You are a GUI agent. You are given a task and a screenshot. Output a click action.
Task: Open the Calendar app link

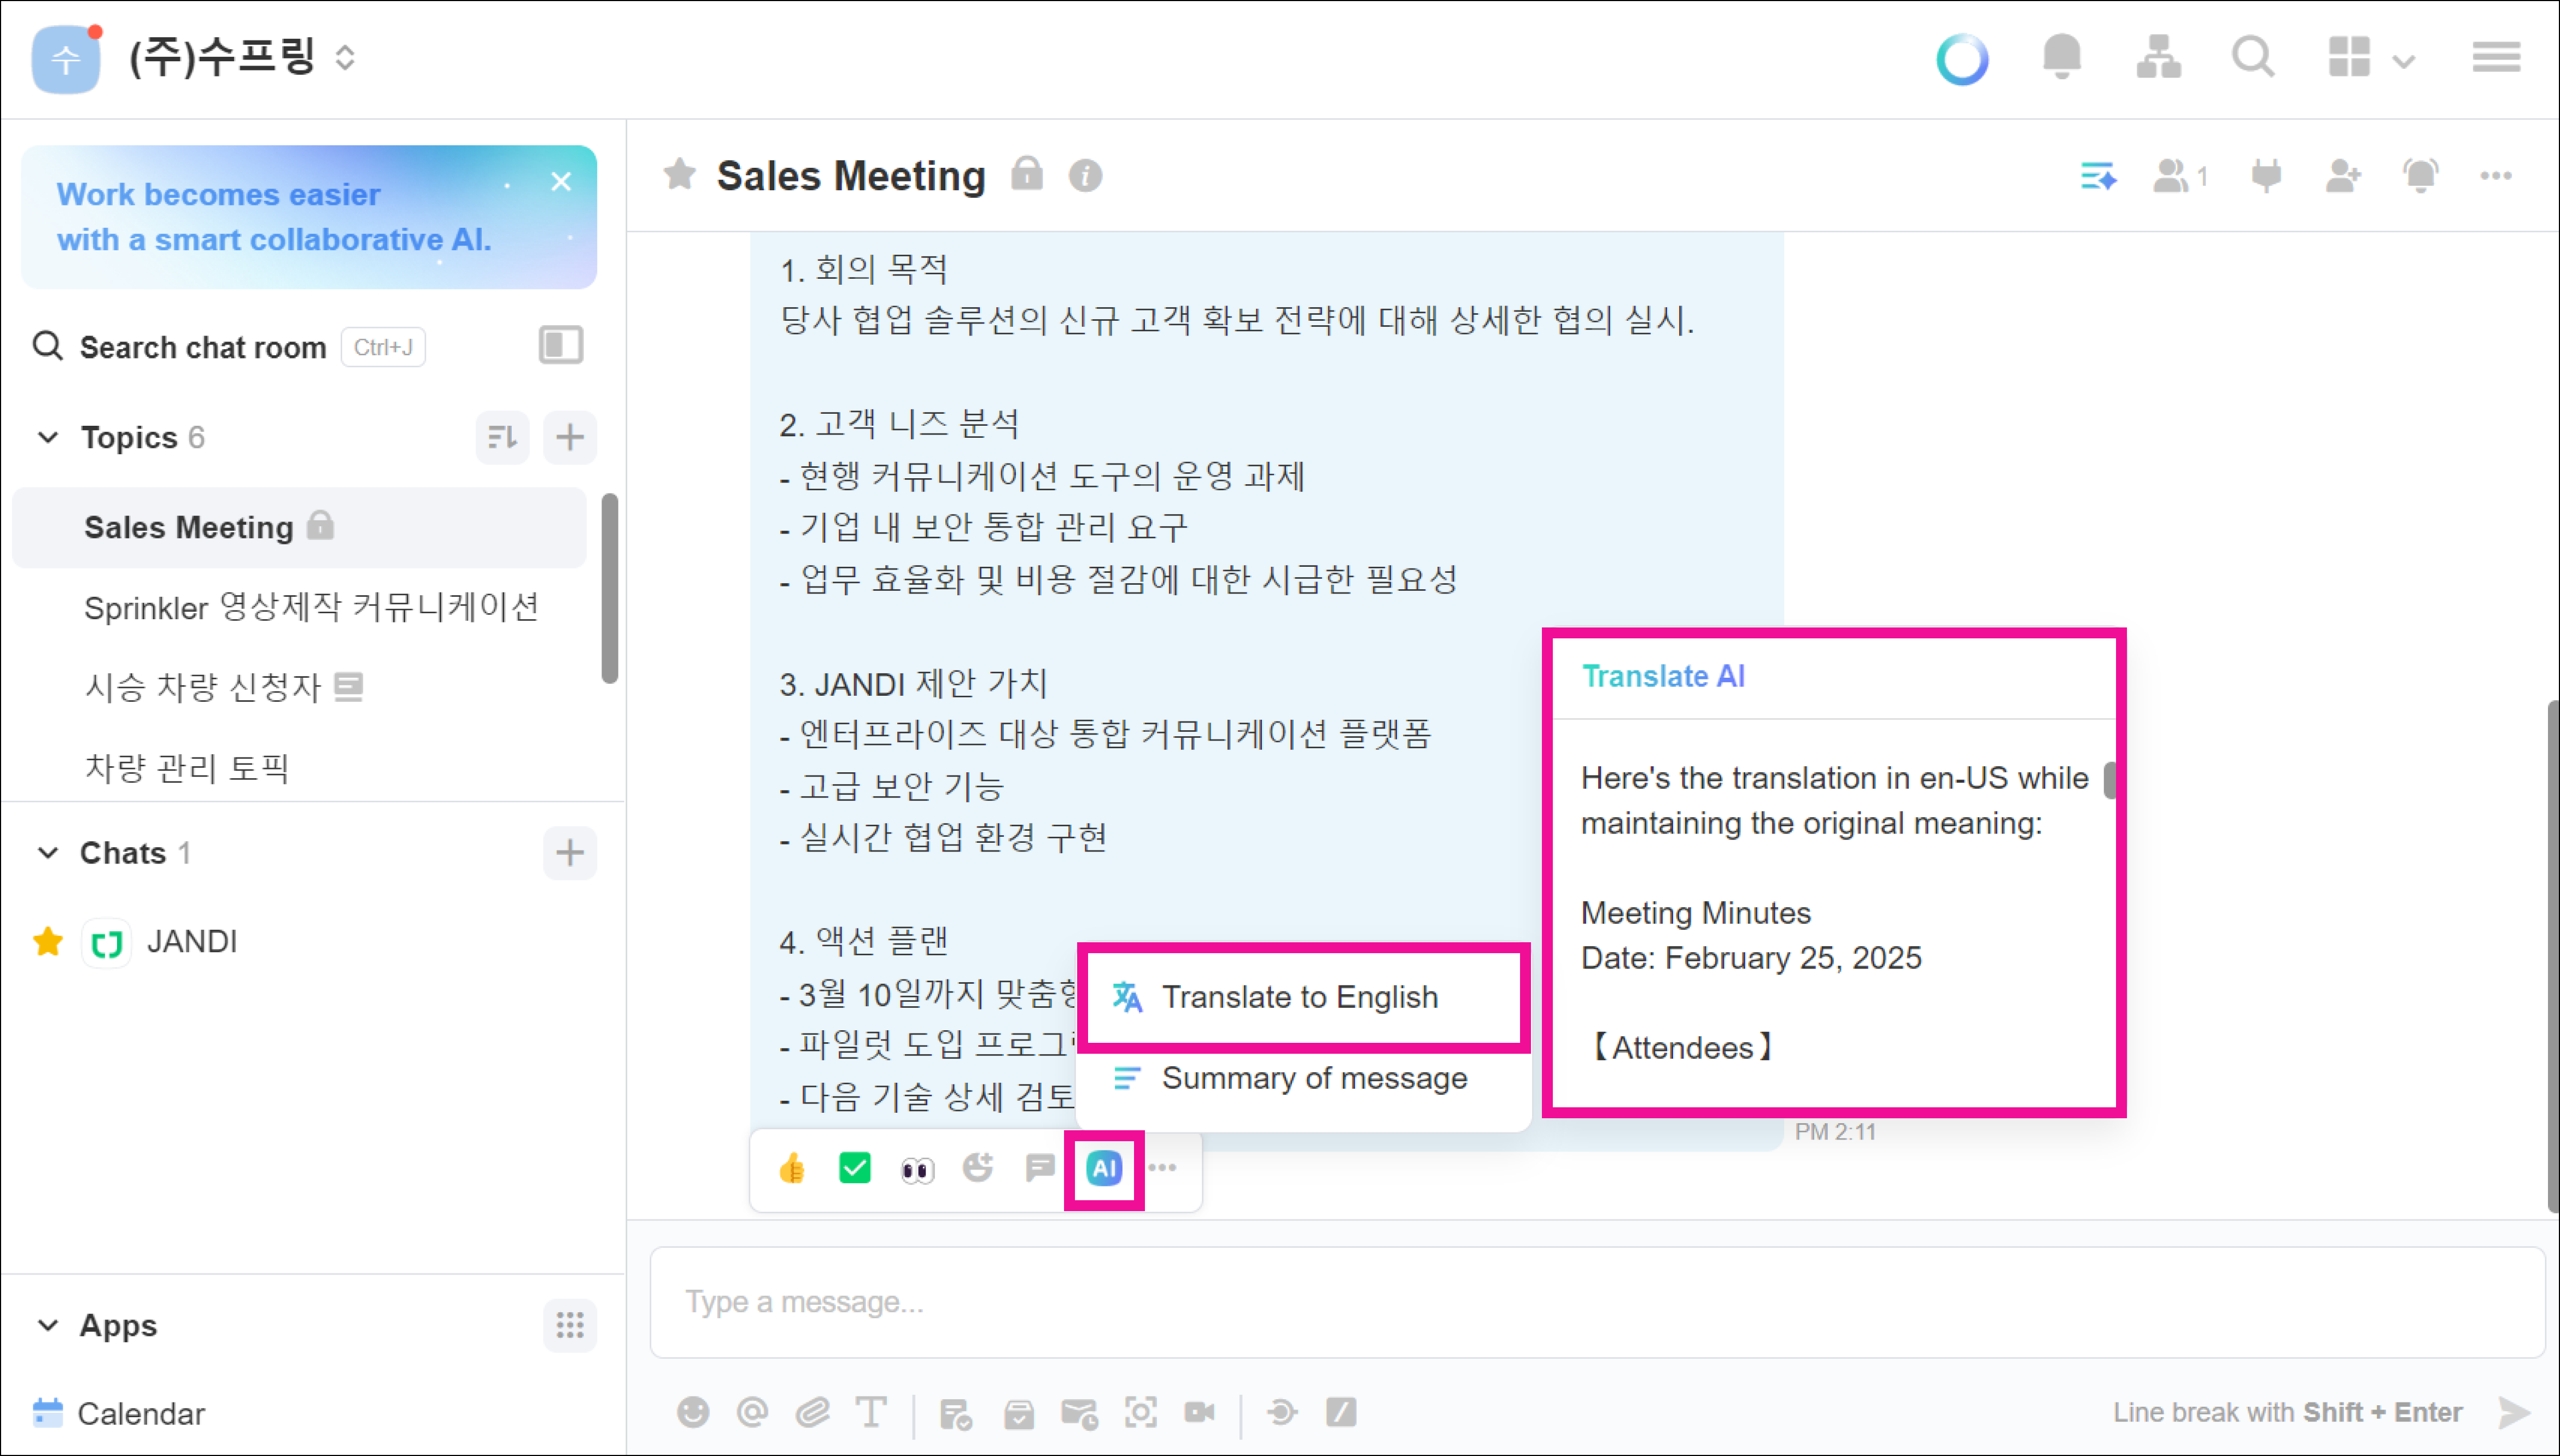click(x=140, y=1413)
